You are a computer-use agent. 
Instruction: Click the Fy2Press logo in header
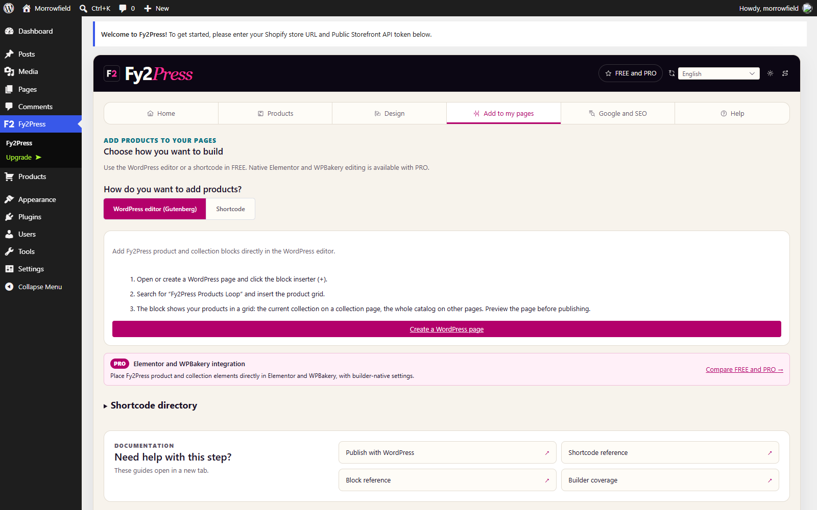[x=149, y=74]
